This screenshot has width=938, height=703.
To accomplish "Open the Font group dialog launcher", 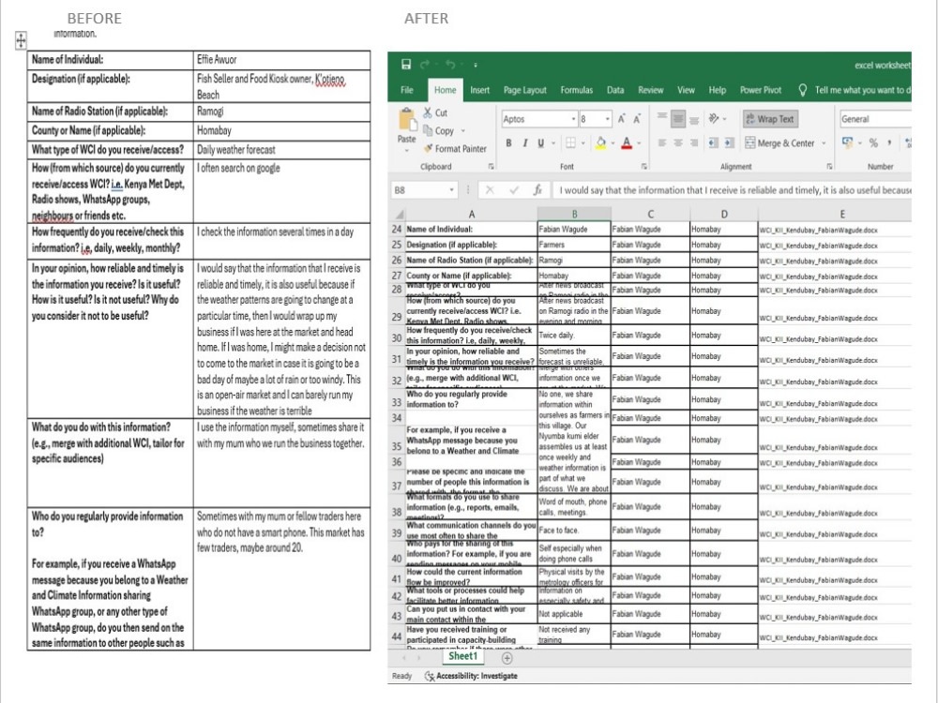I will click(644, 167).
